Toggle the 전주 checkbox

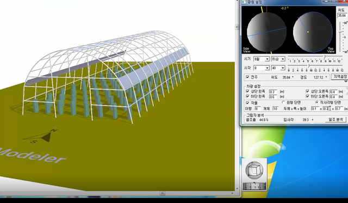click(x=247, y=77)
